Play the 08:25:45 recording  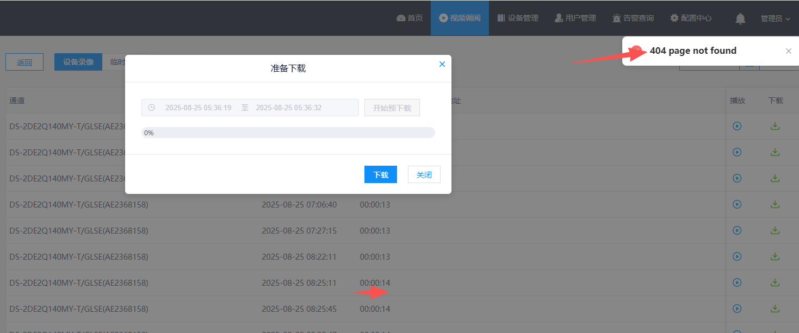coord(737,309)
